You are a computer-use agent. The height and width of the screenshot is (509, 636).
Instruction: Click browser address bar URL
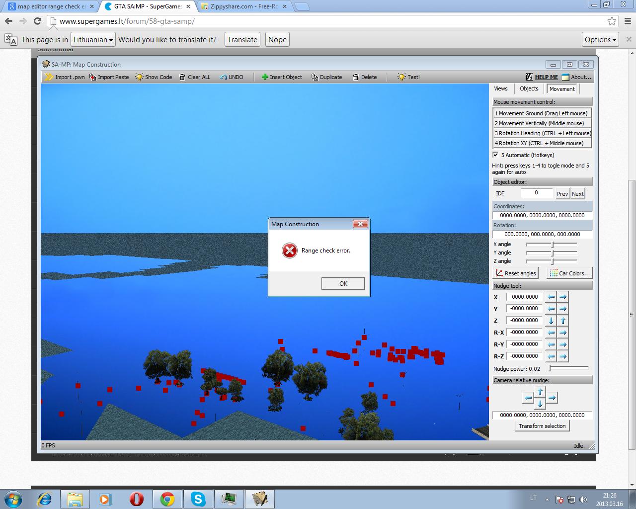pyautogui.click(x=127, y=21)
